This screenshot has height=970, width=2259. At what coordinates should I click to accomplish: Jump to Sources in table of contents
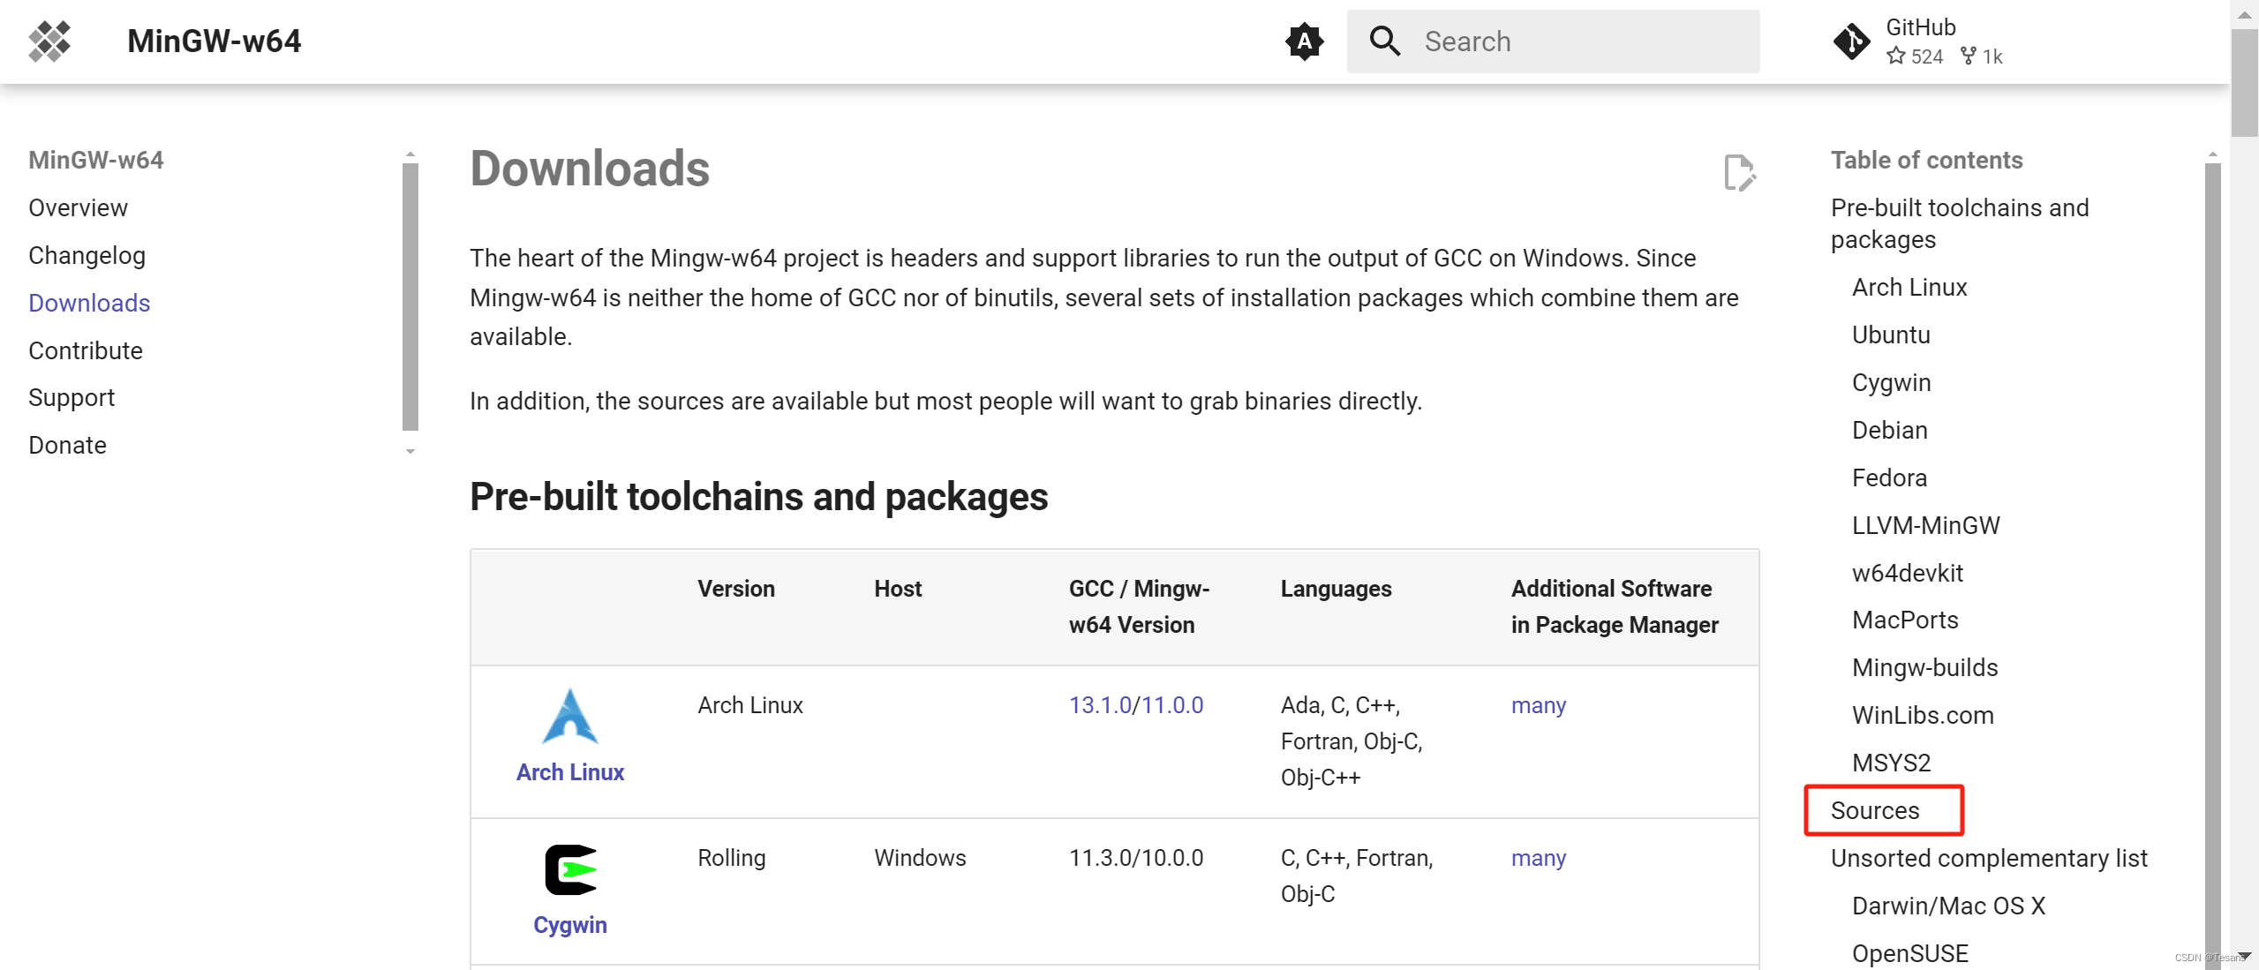pyautogui.click(x=1875, y=810)
